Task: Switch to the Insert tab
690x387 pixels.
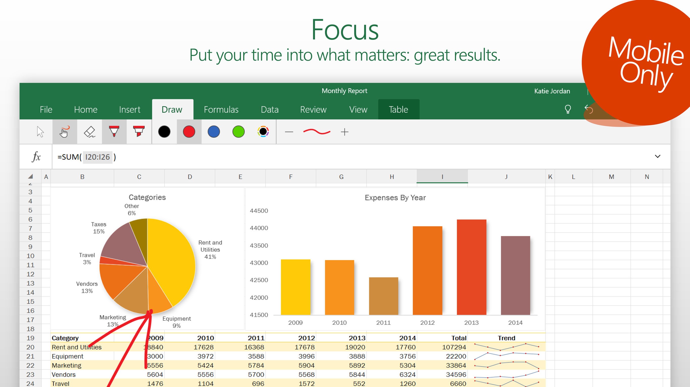Action: pos(129,110)
